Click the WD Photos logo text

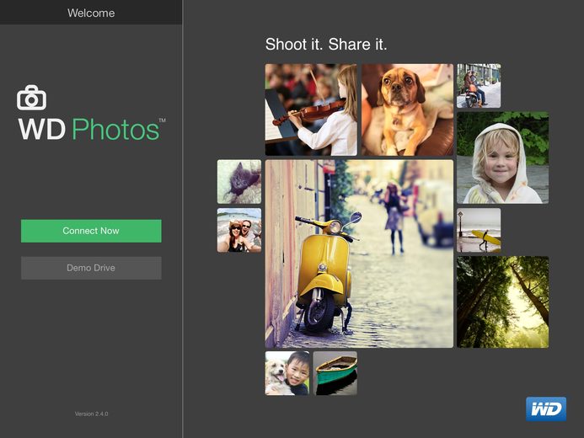coord(91,130)
